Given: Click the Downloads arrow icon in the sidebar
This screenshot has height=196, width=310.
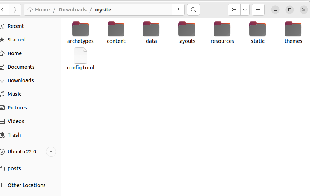Looking at the screenshot, I should tap(2, 80).
